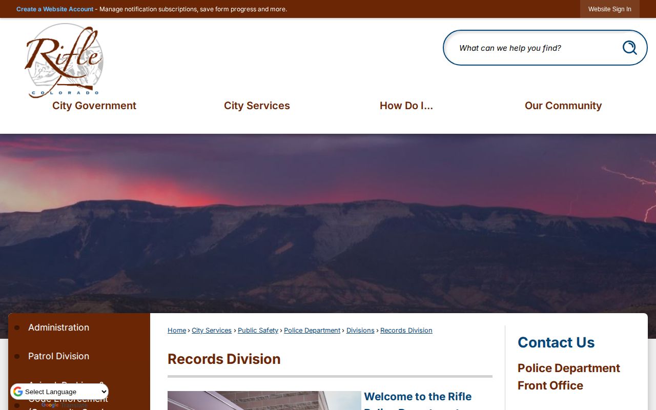Open the Our Community menu

[x=563, y=106]
